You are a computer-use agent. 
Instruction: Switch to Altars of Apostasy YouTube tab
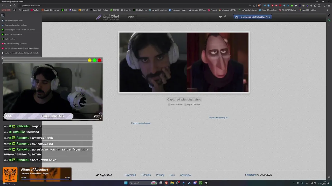[21, 44]
